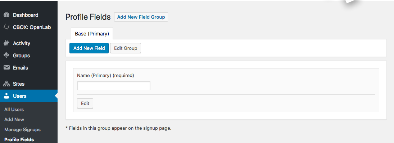The height and width of the screenshot is (143, 394).
Task: Click the Edit Group button
Action: [x=126, y=48]
